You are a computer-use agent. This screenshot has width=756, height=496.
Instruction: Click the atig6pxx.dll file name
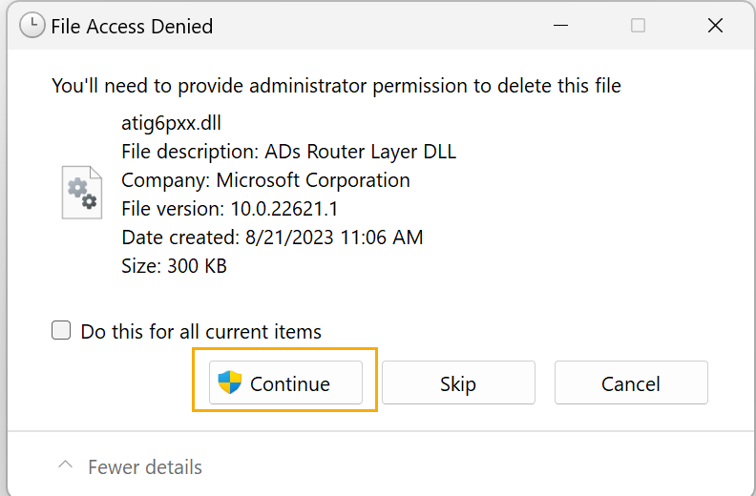point(171,123)
